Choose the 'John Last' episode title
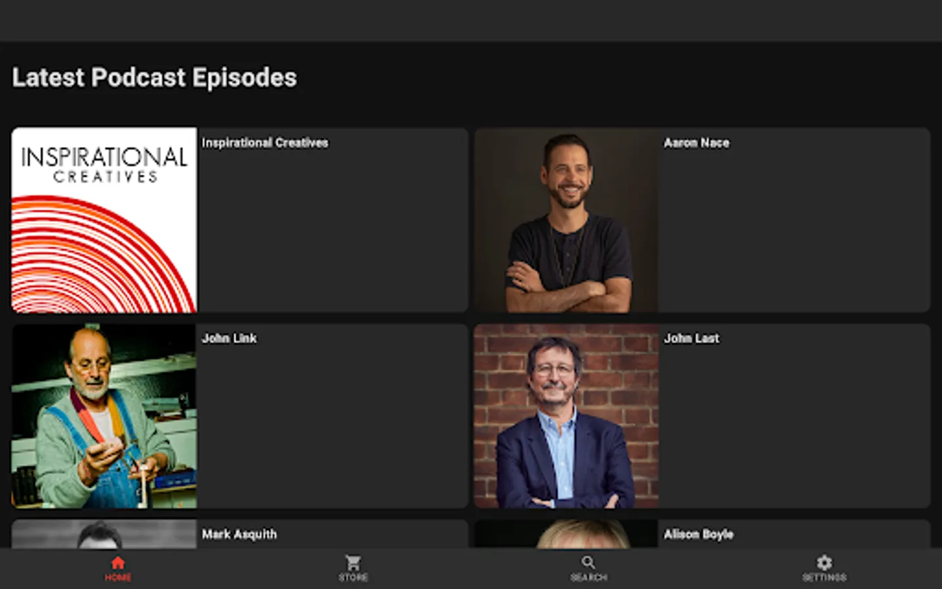Viewport: 942px width, 589px height. 691,338
